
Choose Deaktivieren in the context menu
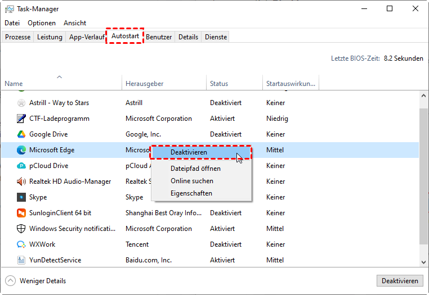(189, 152)
